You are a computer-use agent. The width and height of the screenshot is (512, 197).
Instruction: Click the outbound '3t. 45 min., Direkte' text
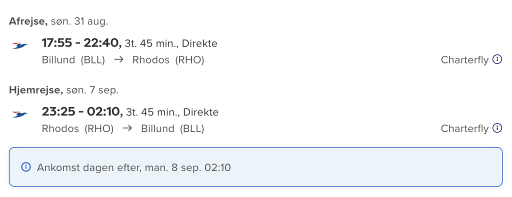tap(171, 43)
